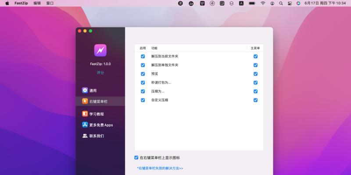Open 更多免费 Apps section

click(x=100, y=125)
